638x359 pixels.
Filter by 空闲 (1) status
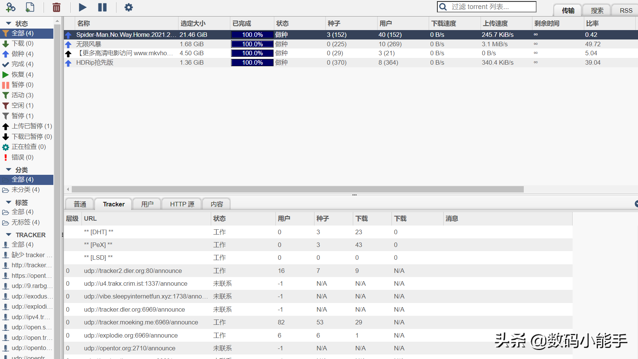pyautogui.click(x=27, y=106)
